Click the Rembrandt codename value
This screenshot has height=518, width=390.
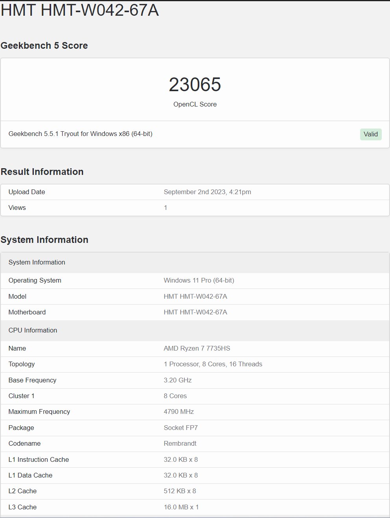tap(180, 444)
